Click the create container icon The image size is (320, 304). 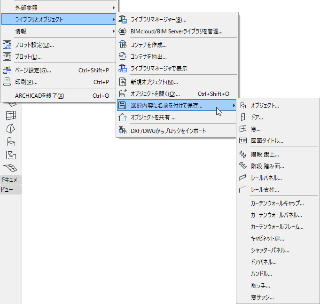(123, 45)
